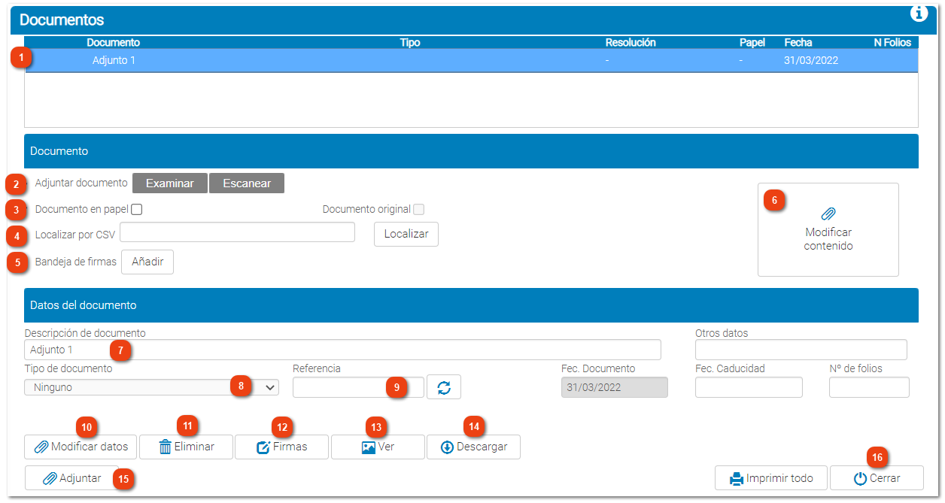The image size is (945, 503).
Task: Click the paperclip icon in Modificar contenido
Action: 828,214
